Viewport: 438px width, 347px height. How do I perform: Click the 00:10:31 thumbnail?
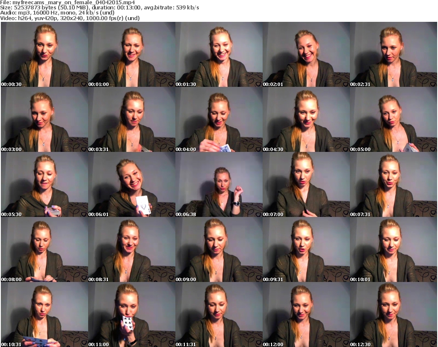44,314
